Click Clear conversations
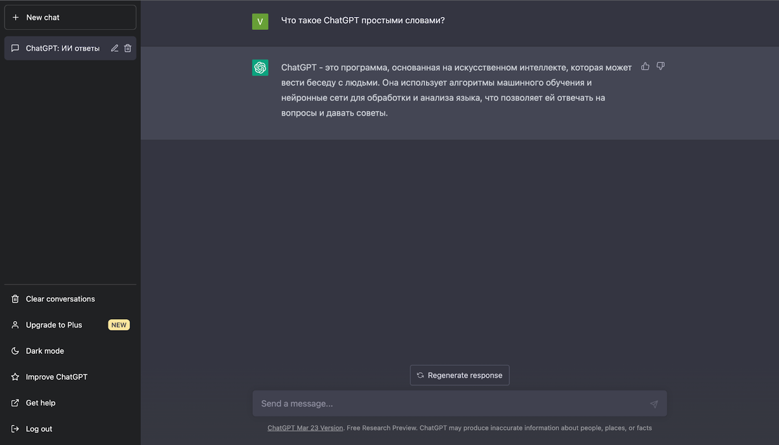Screen dimensions: 779x445 coord(70,299)
